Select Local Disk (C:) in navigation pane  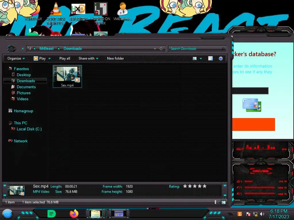29,129
